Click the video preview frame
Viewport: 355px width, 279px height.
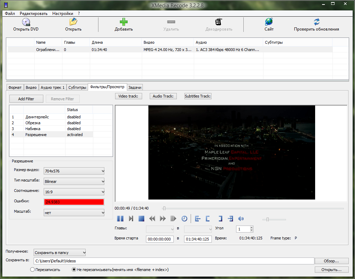[232, 153]
